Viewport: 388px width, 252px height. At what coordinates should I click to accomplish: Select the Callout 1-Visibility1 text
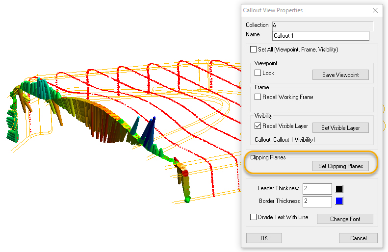tap(294, 140)
